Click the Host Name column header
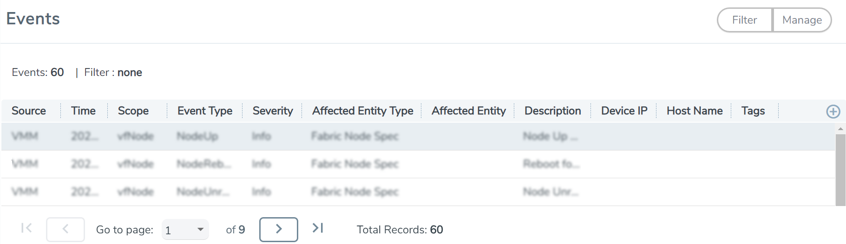Screen dimensions: 846x244 tap(695, 111)
